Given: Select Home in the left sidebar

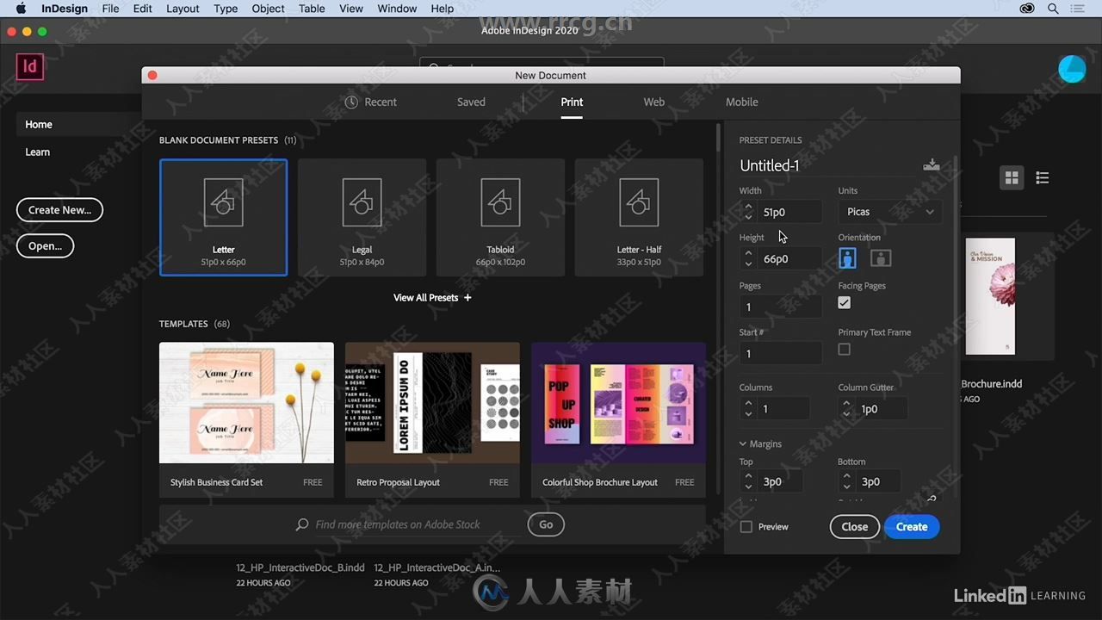Looking at the screenshot, I should 39,125.
